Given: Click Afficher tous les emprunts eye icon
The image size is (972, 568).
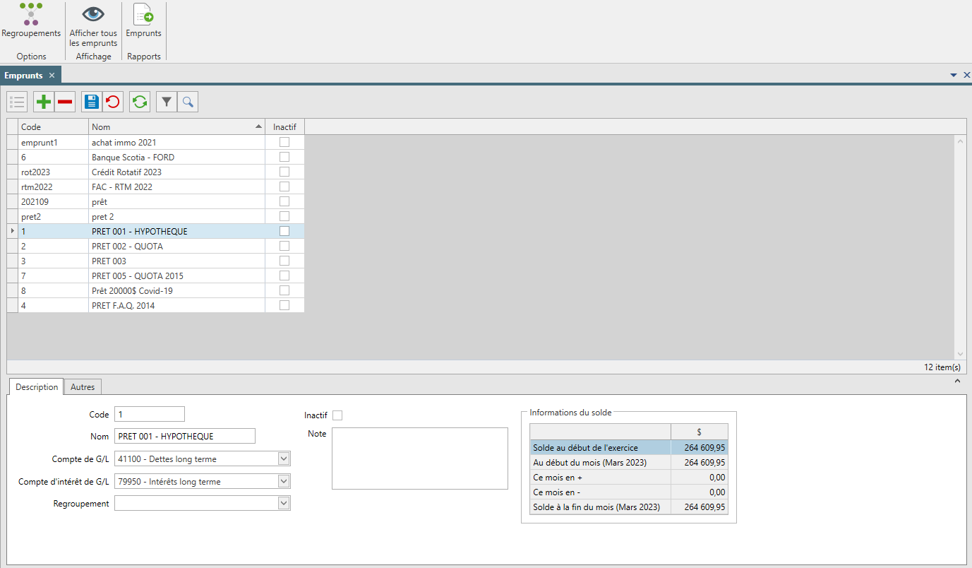Looking at the screenshot, I should pyautogui.click(x=93, y=14).
